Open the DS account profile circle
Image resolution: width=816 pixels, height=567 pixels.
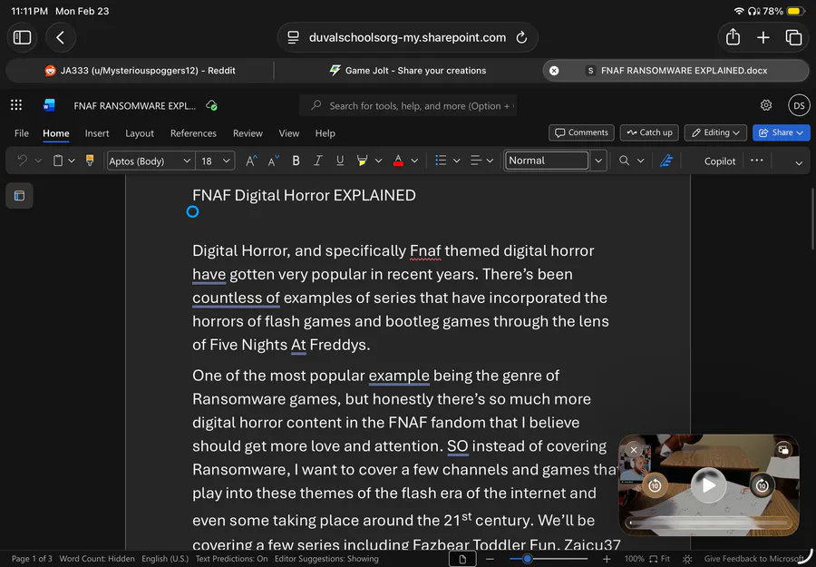click(799, 105)
